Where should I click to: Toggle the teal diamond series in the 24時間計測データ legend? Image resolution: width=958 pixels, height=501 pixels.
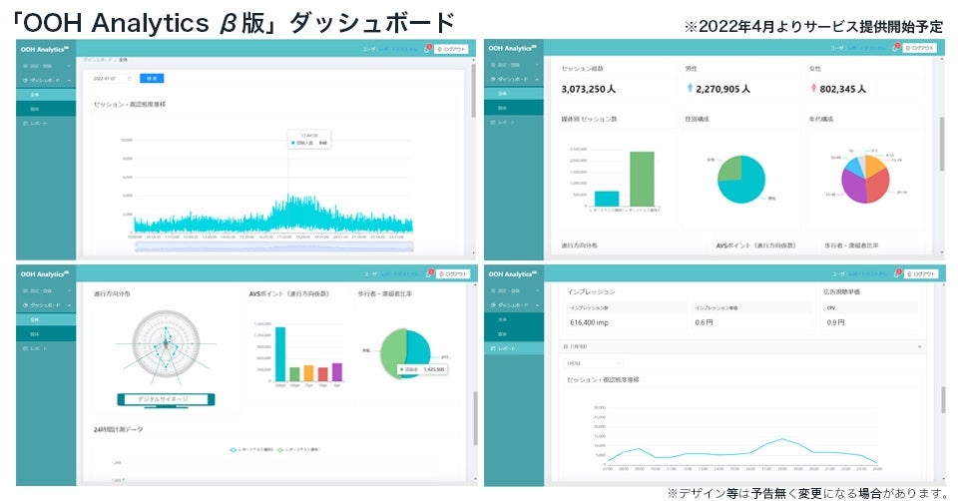click(251, 450)
